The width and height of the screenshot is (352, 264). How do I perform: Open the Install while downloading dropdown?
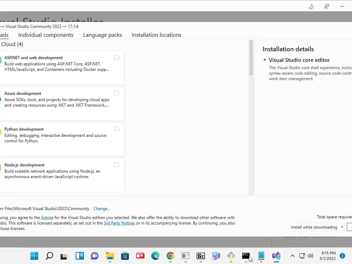tap(317, 227)
